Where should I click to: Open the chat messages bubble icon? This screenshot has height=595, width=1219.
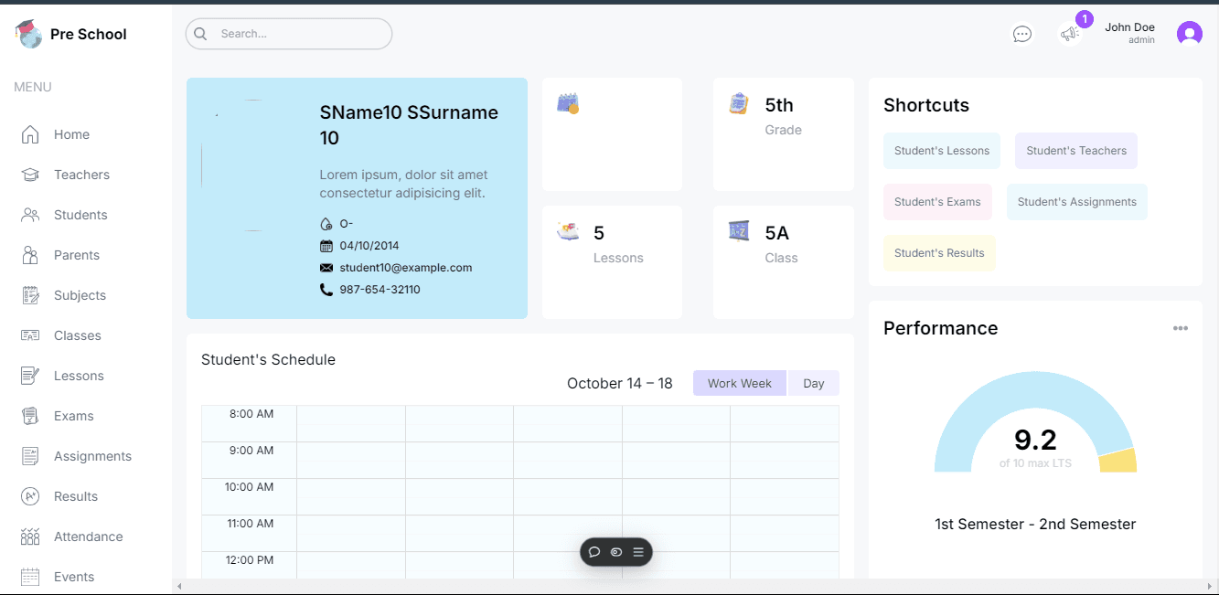[x=1021, y=33]
